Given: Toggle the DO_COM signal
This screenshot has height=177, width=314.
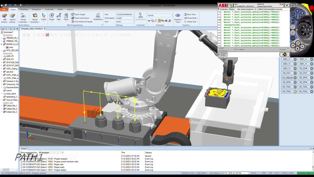Looking at the screenshot, I should click(x=305, y=68).
